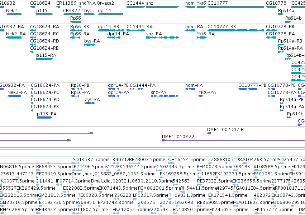The width and height of the screenshot is (305, 215).
Task: Click the dpr14-RA transcript glyph
Action: click(114, 37)
